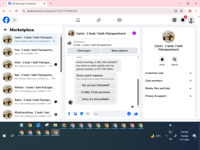Open File Explorer from taskbar
The height and width of the screenshot is (150, 200).
tap(55, 125)
